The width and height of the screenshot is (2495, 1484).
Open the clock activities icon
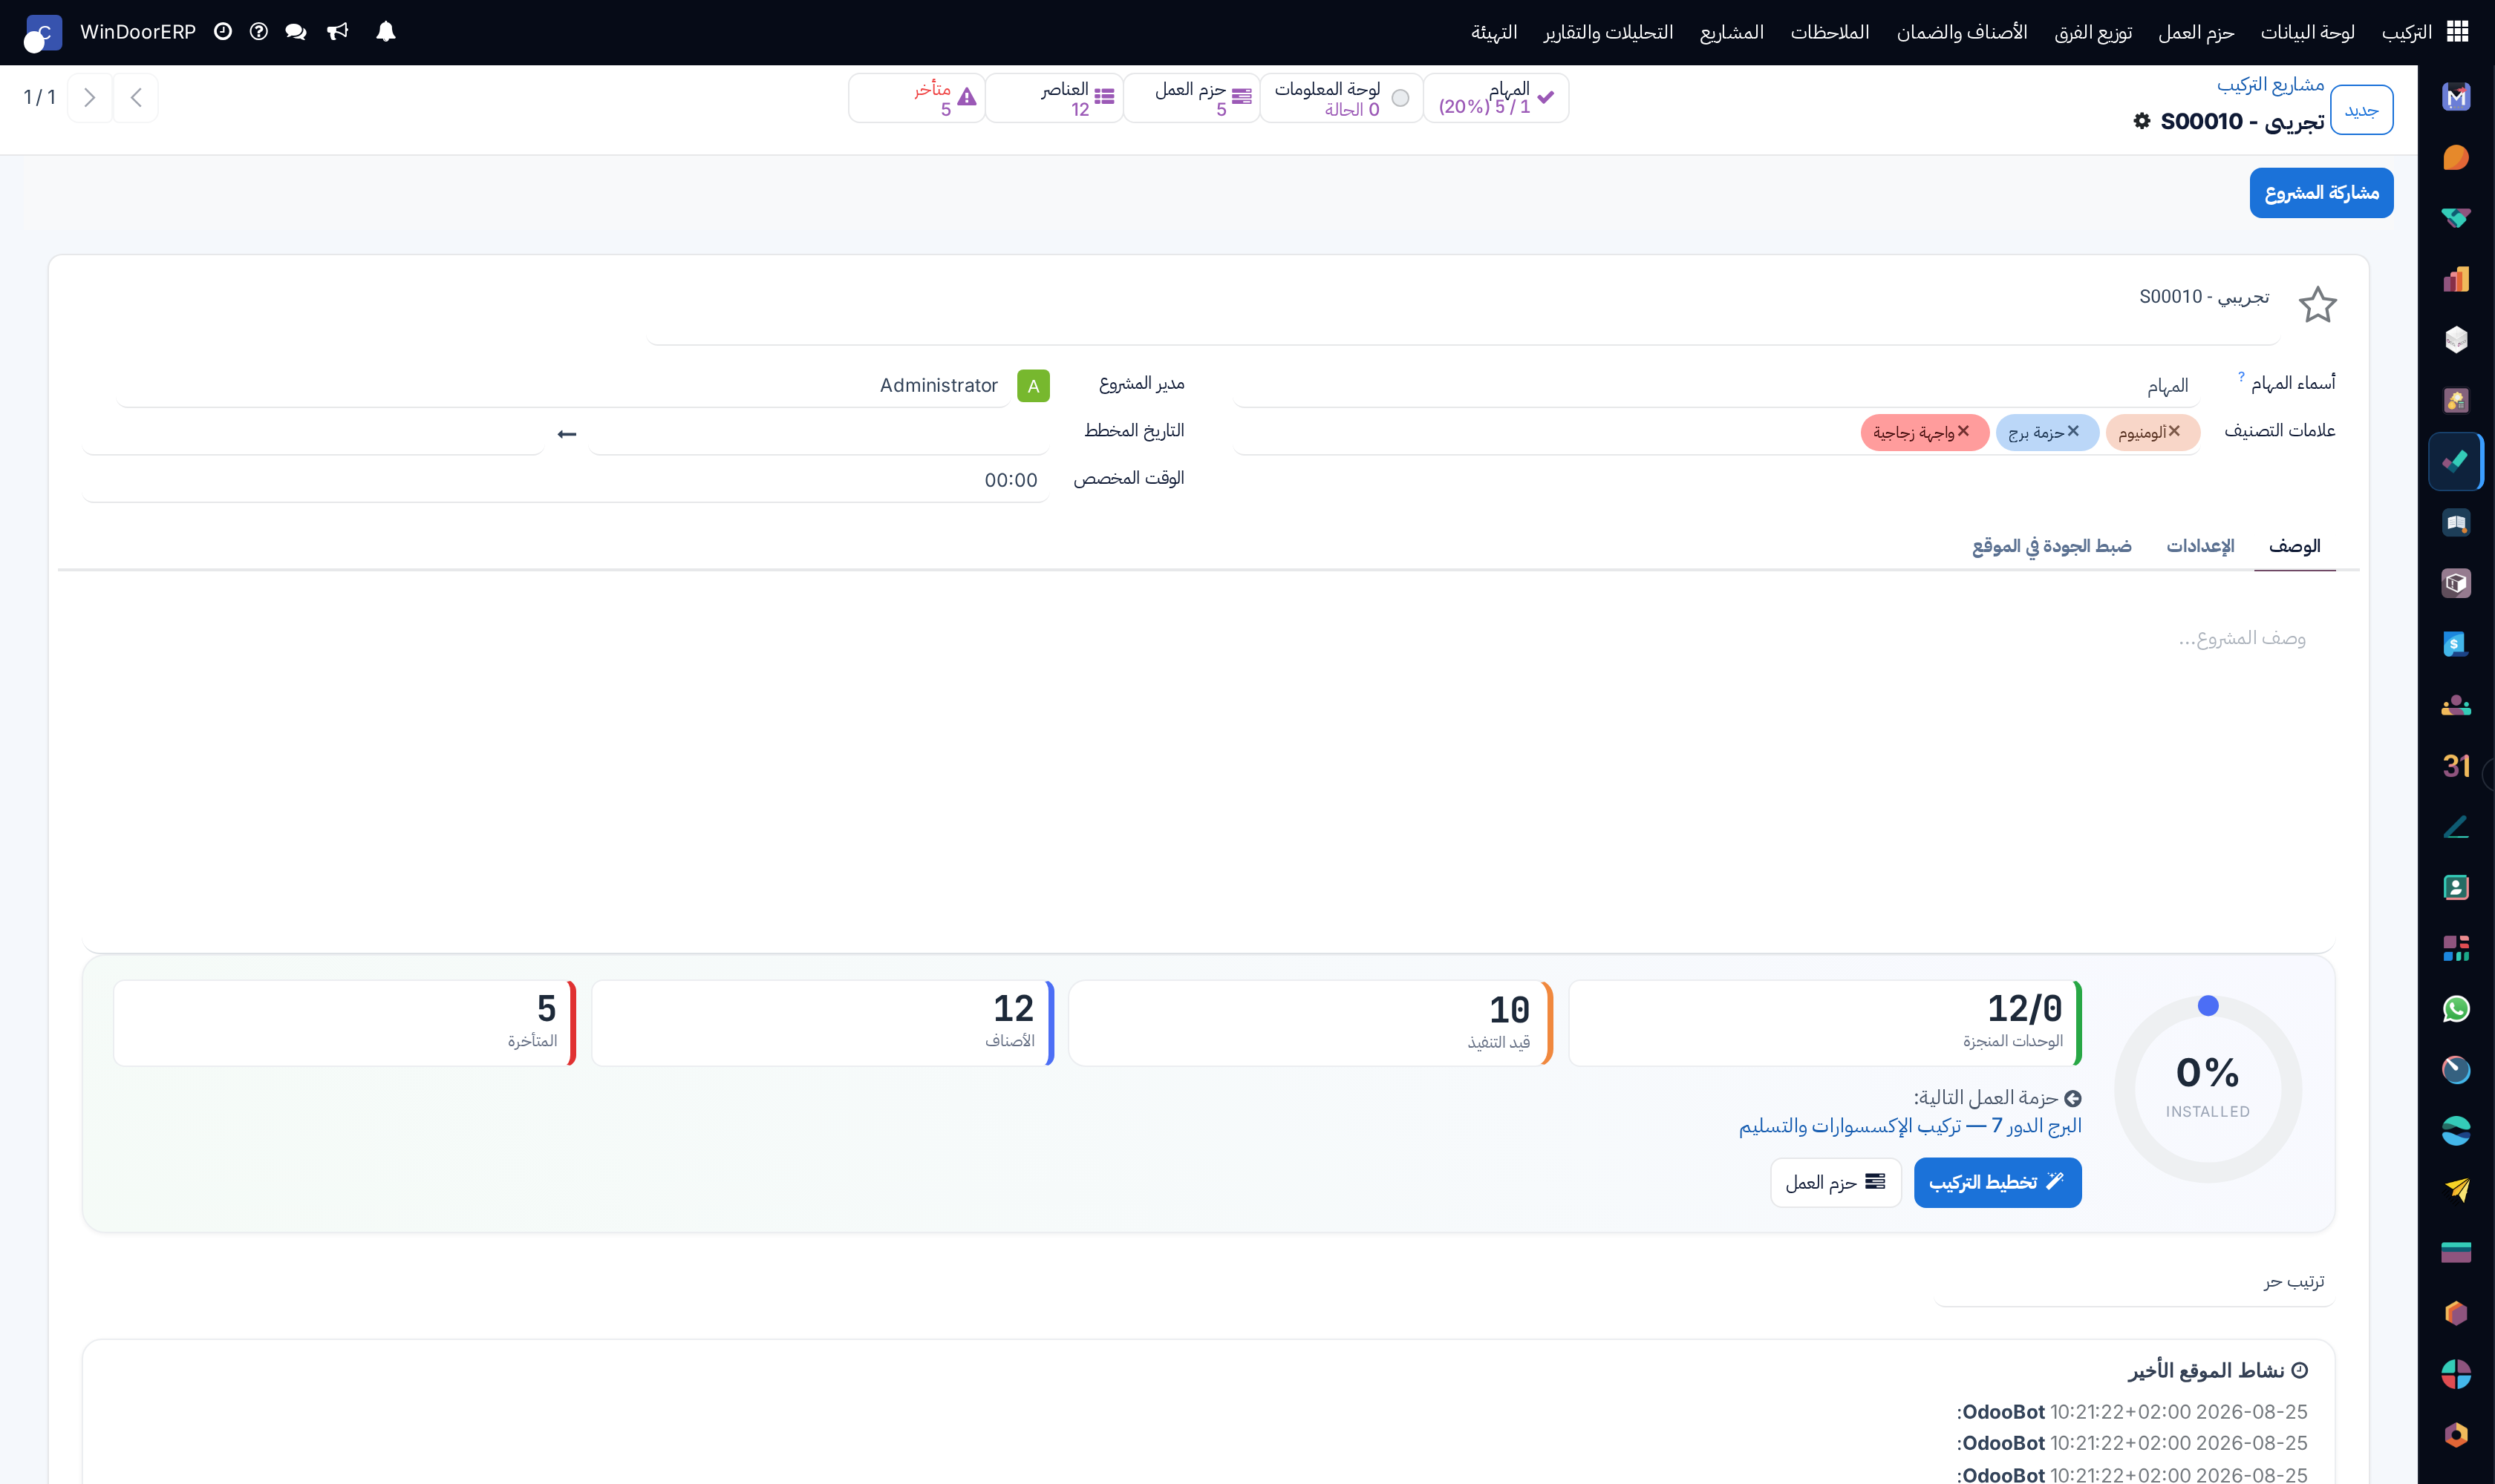[224, 32]
